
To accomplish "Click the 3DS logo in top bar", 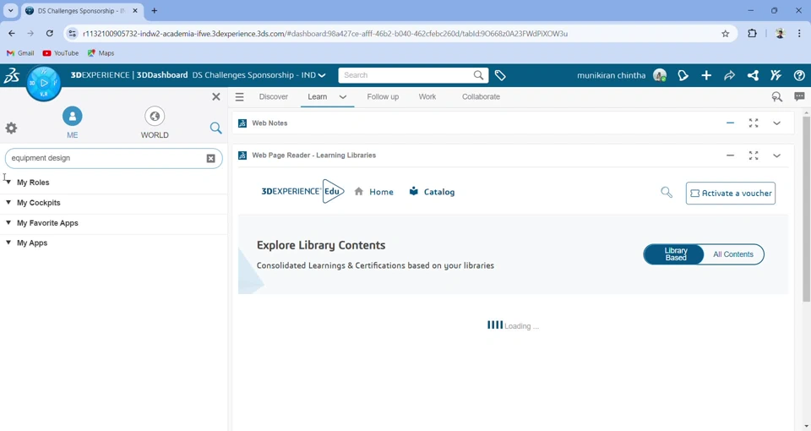I will coord(11,75).
